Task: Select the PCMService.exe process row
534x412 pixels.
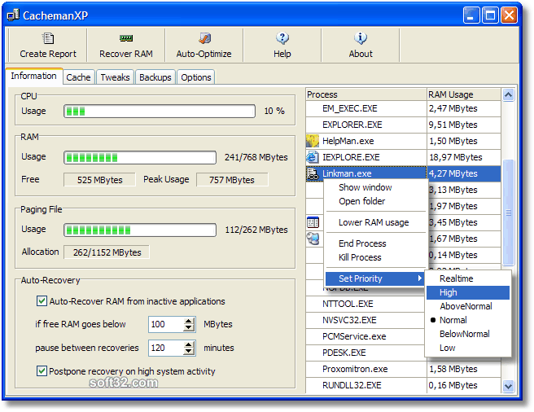Action: [365, 337]
